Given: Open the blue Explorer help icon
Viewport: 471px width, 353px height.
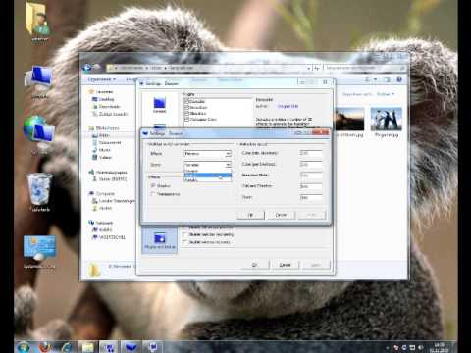Looking at the screenshot, I should coord(399,79).
